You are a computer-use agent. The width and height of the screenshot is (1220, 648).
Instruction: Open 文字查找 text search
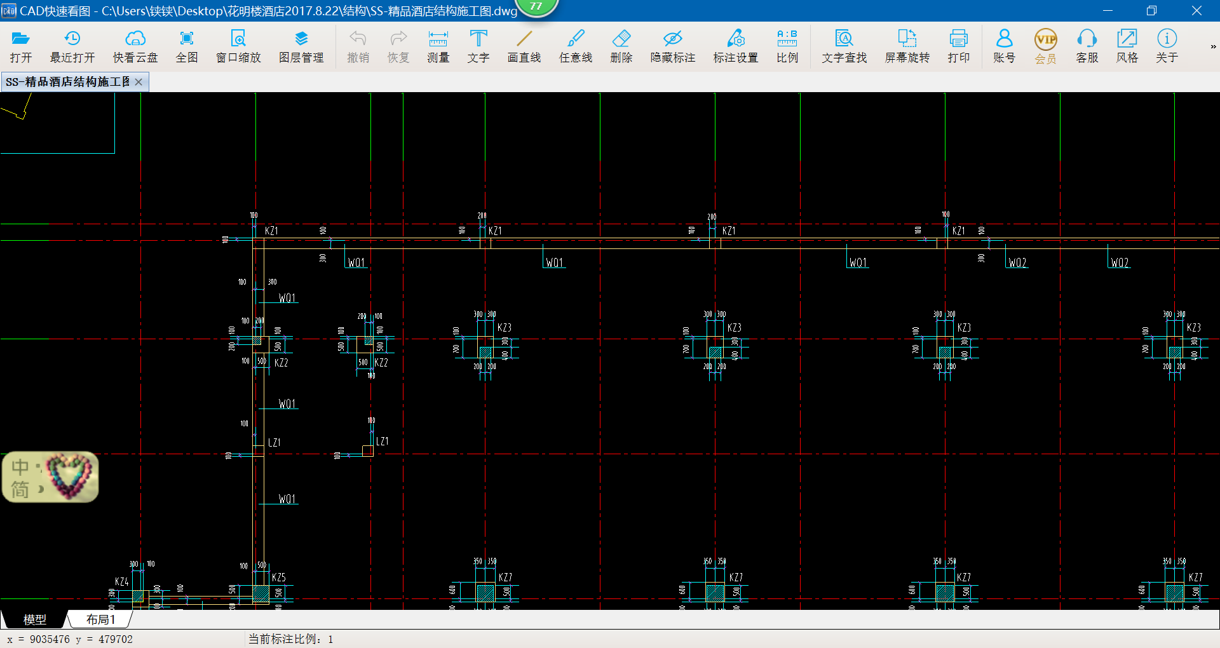844,47
